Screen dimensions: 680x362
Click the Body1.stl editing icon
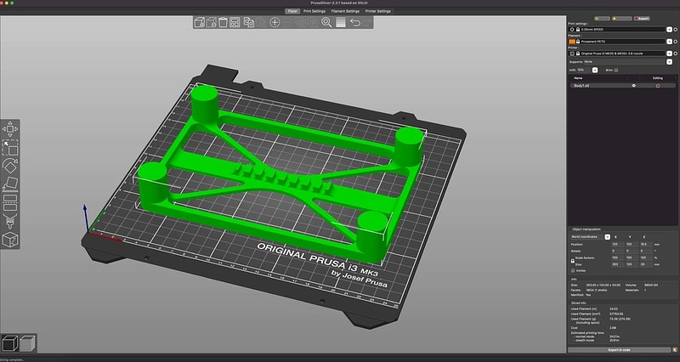coord(658,86)
